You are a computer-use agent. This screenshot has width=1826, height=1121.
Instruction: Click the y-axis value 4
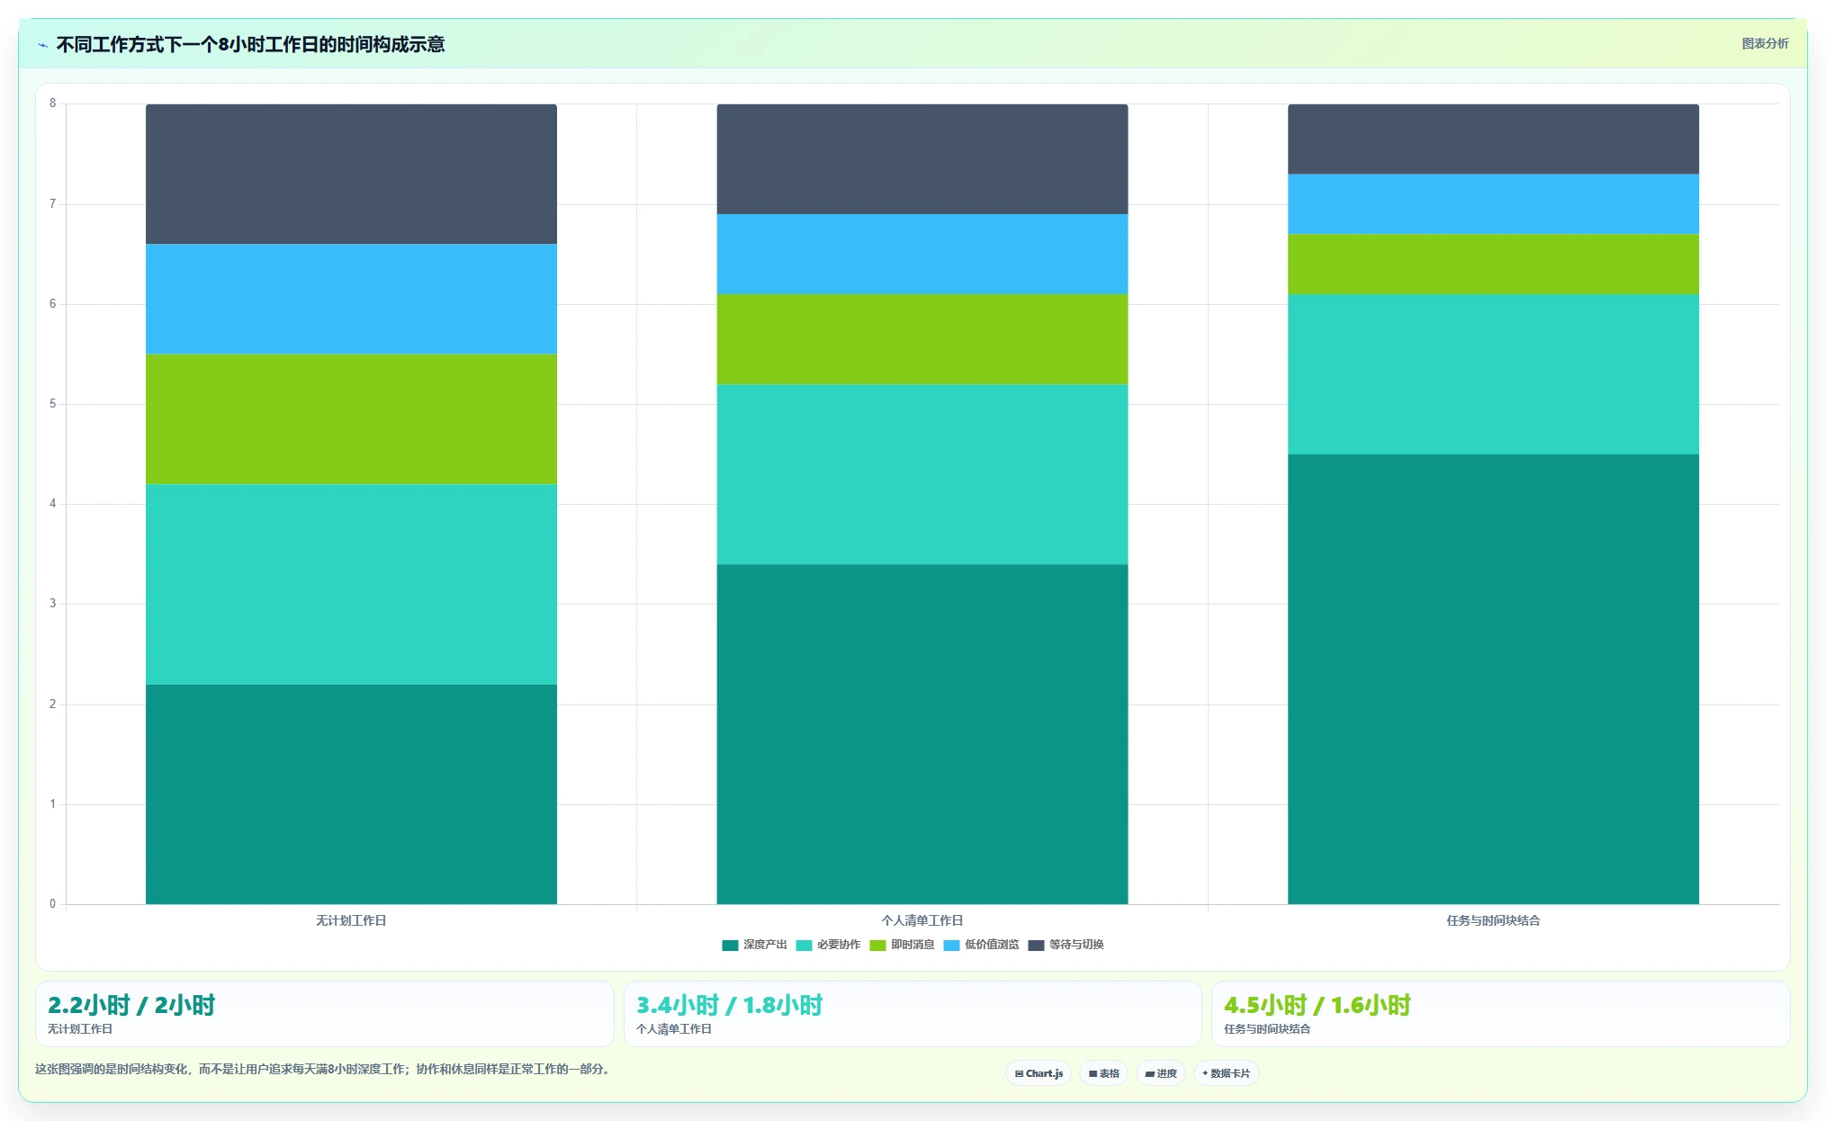(52, 504)
